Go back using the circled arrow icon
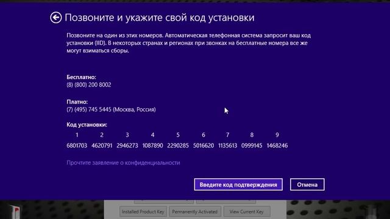Viewport: 390px width, 219px height. click(x=55, y=18)
